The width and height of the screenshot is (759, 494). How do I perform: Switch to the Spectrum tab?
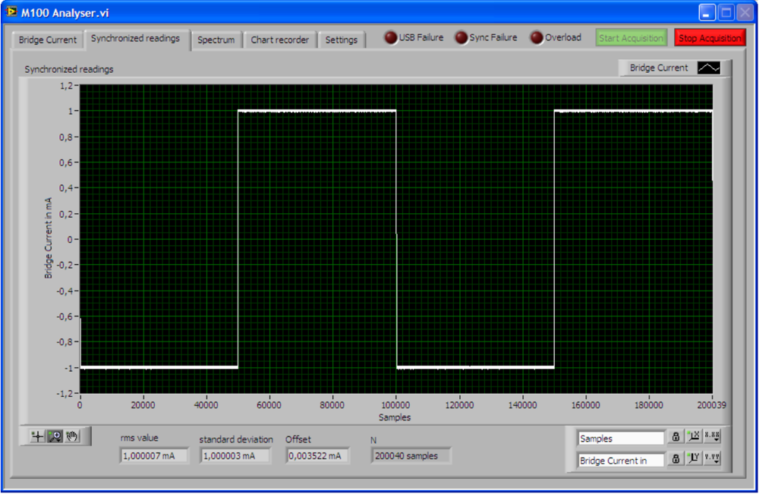(x=216, y=39)
